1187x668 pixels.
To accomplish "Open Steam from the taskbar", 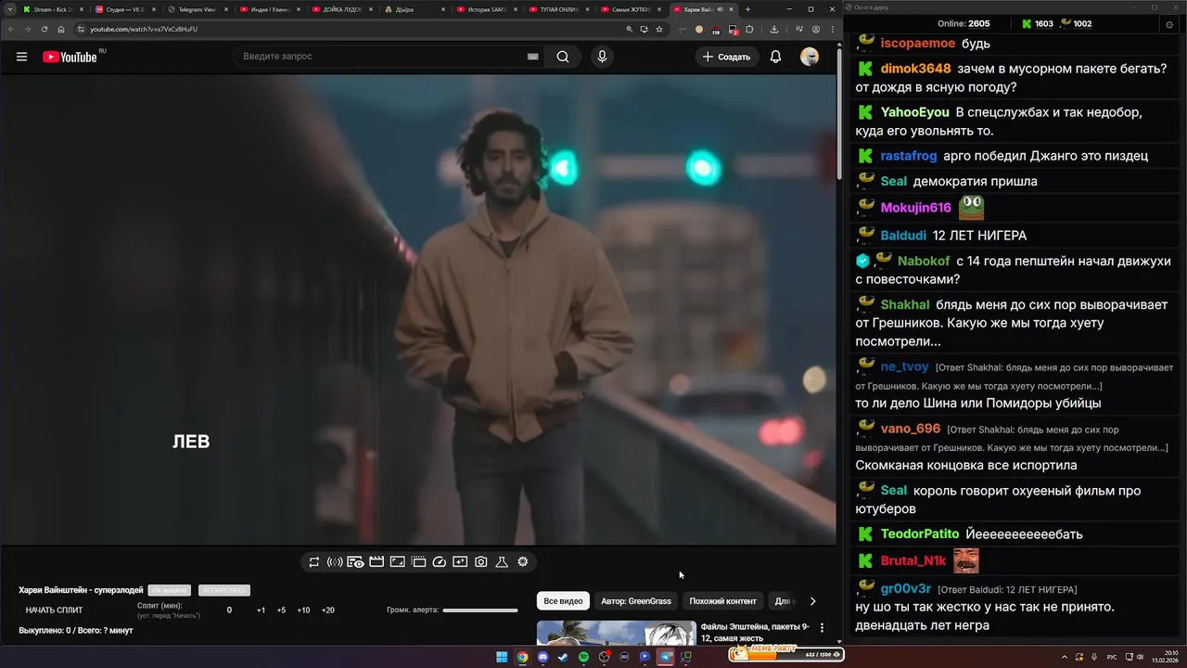I will (563, 657).
